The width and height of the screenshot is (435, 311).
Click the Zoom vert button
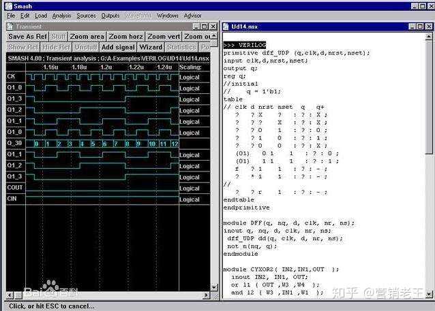pos(164,37)
